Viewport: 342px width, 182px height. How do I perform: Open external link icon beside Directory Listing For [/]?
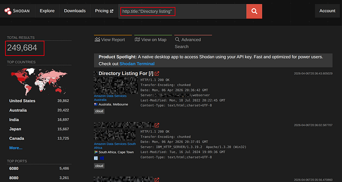(157, 73)
